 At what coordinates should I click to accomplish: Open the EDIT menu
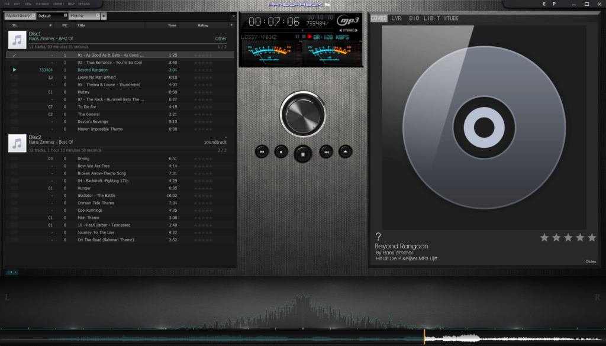click(x=17, y=4)
